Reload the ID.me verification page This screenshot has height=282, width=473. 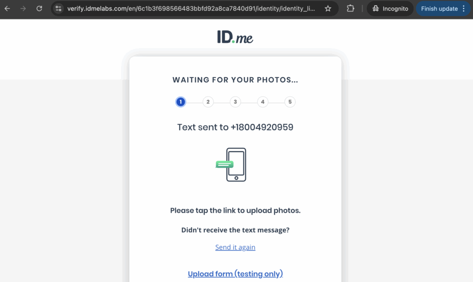(x=39, y=8)
